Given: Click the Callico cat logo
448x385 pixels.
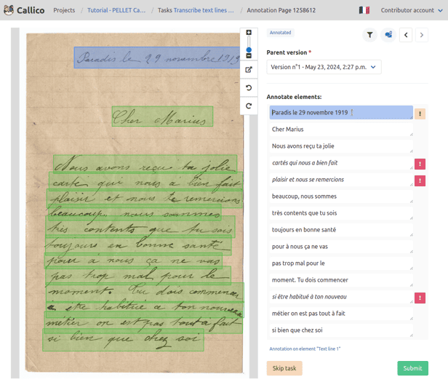Looking at the screenshot, I should (x=9, y=10).
